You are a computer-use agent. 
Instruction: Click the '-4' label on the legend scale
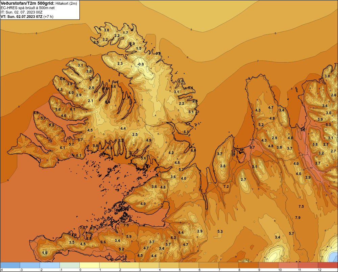click(x=1, y=270)
